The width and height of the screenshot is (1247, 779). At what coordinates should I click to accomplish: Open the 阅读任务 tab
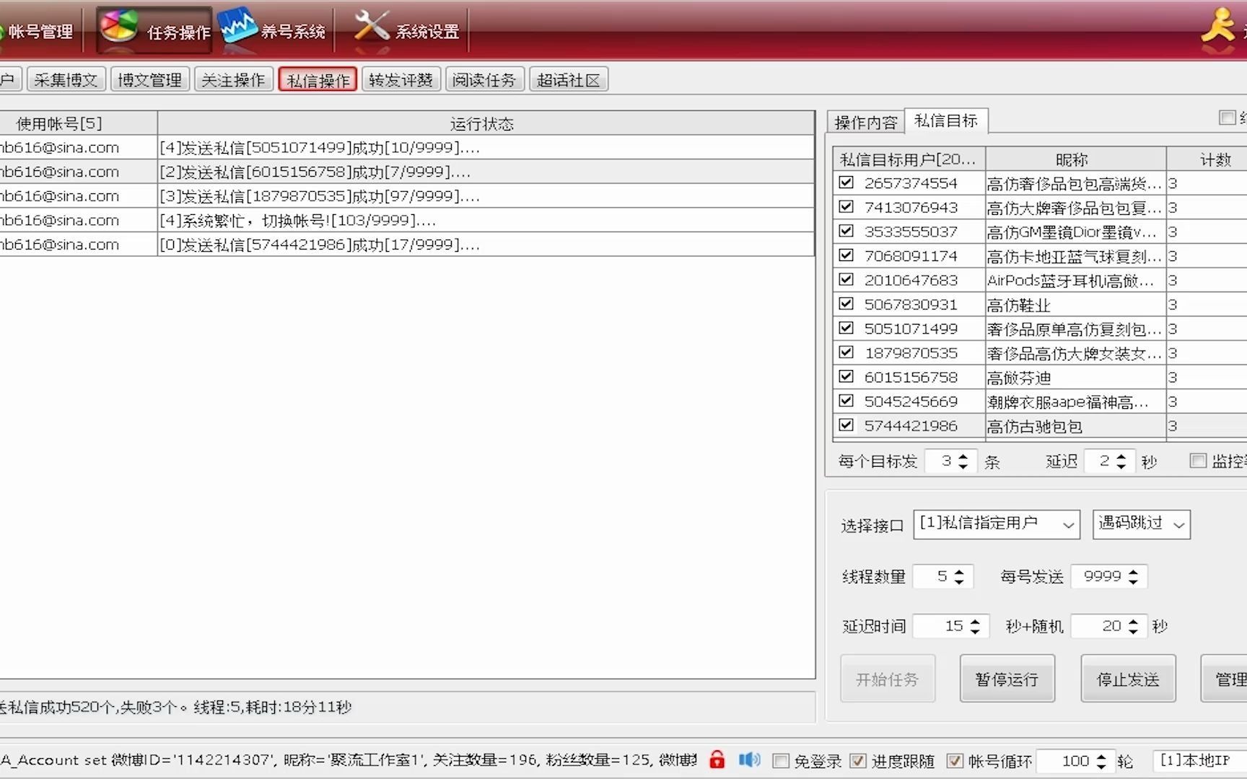pyautogui.click(x=484, y=79)
